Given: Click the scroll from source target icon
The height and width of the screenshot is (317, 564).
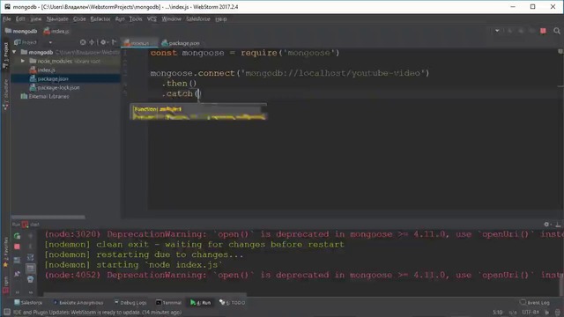Looking at the screenshot, I should click(83, 42).
